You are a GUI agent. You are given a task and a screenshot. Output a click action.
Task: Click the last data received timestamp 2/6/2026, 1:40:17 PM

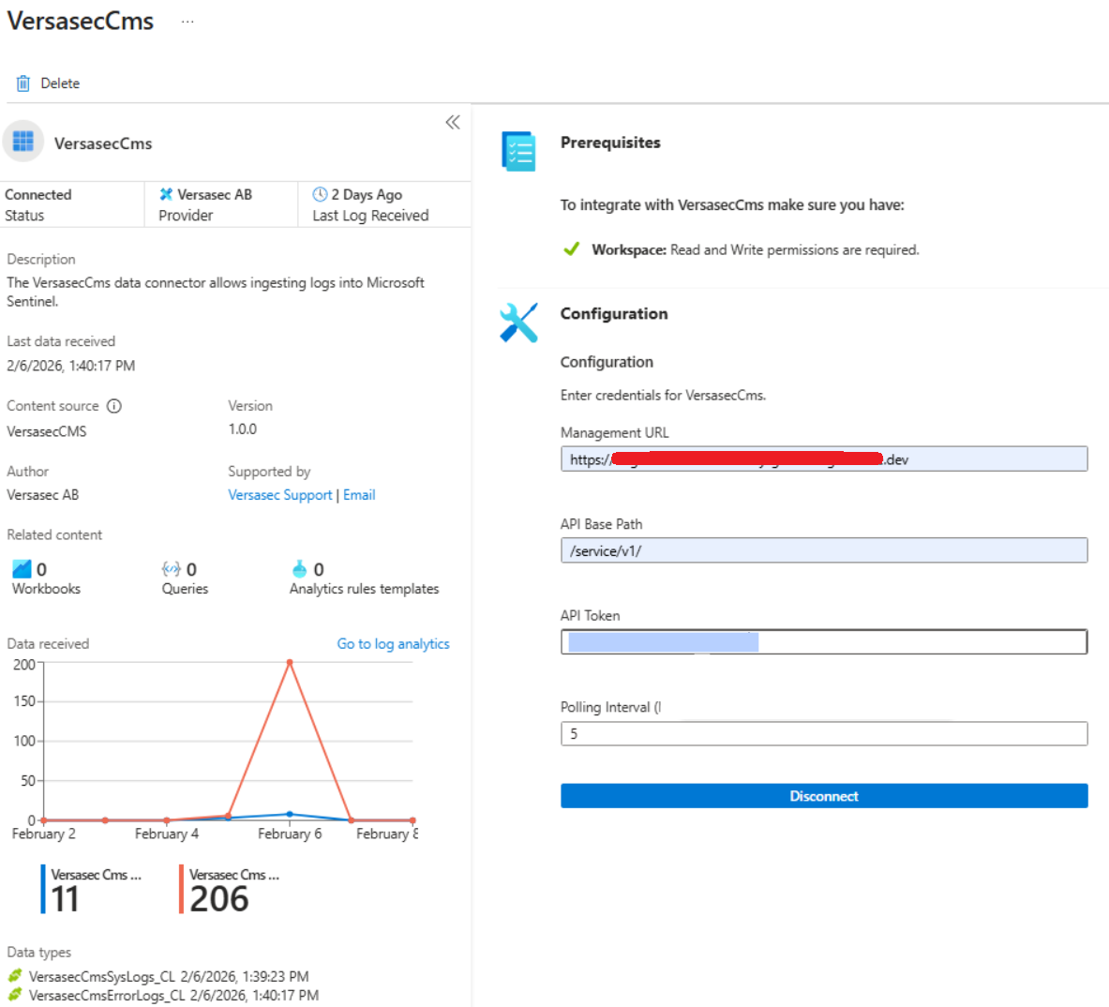click(x=70, y=366)
